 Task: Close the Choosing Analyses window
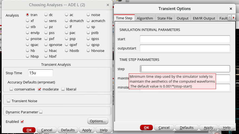[x=108, y=5]
